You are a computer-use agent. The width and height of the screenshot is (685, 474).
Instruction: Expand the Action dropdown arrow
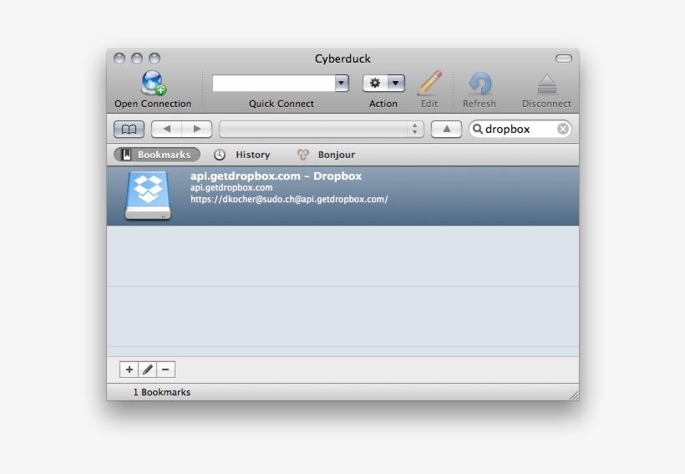click(x=396, y=83)
